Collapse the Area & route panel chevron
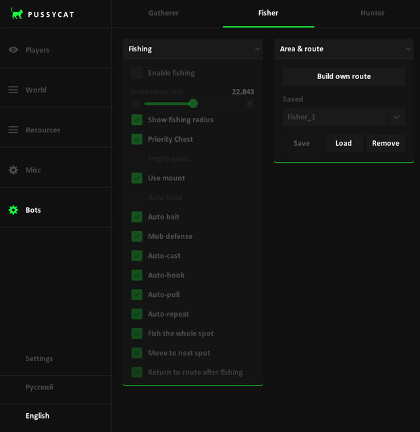420x432 pixels. (x=408, y=49)
